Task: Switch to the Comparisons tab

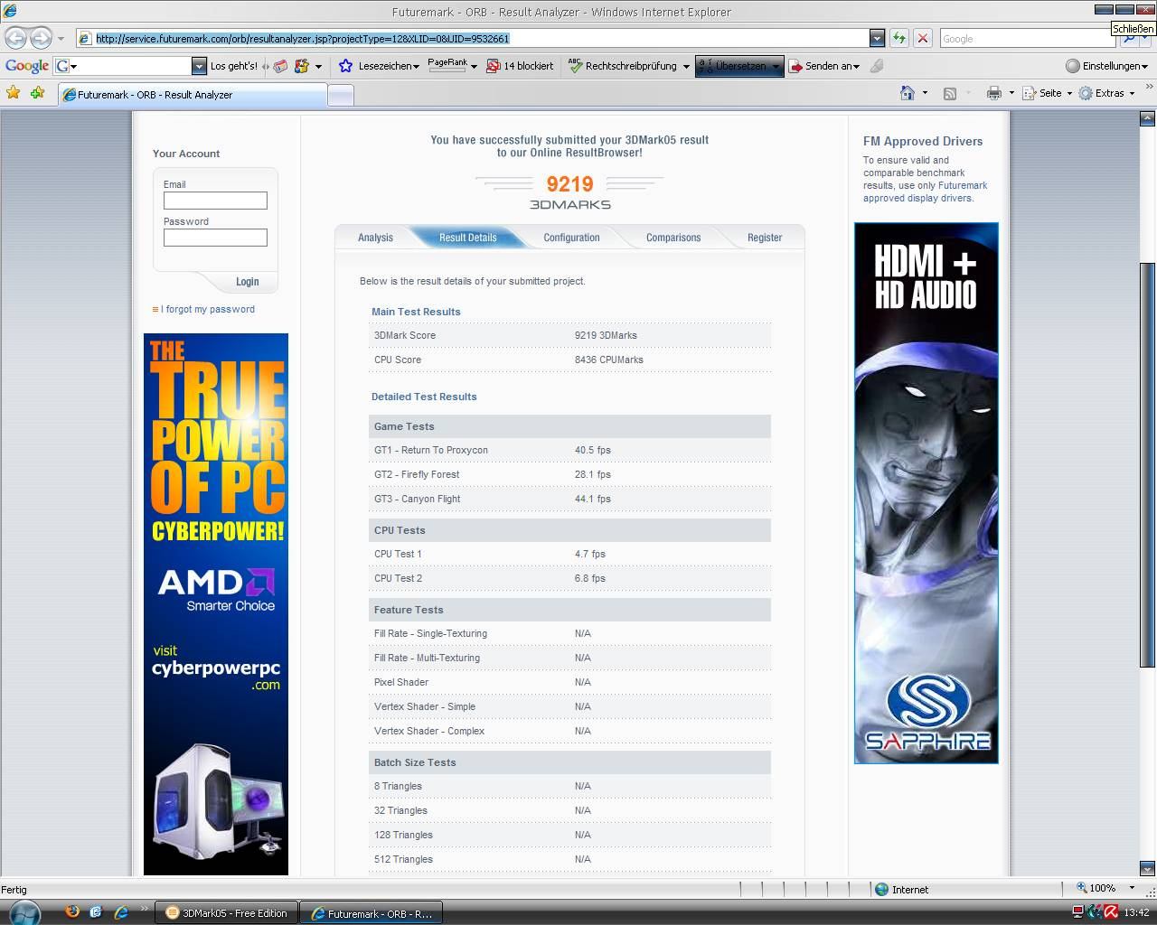Action: tap(673, 238)
